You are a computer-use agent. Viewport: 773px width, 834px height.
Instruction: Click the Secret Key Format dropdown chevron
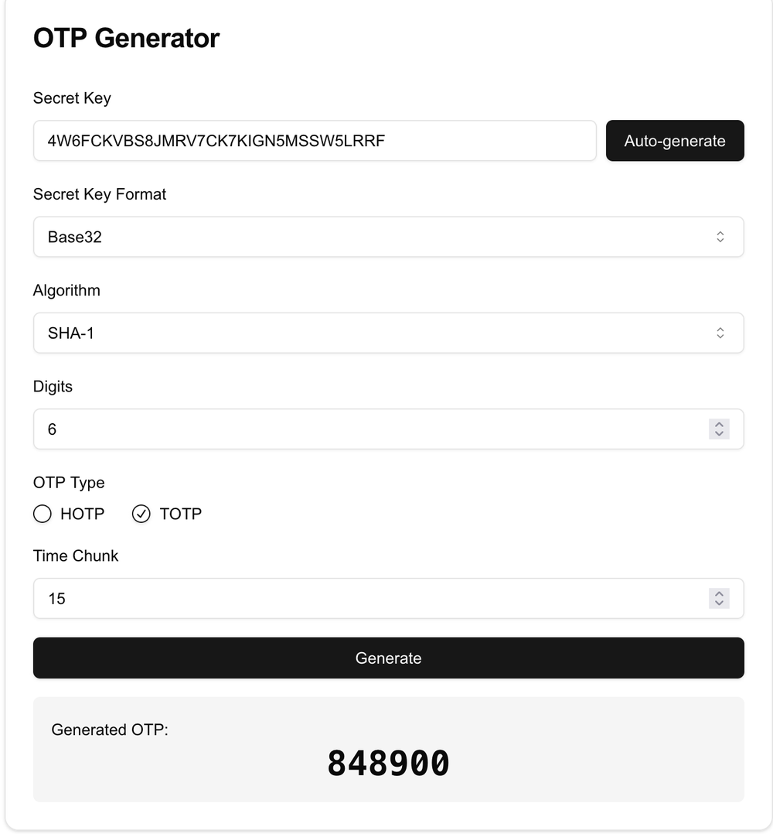[720, 237]
